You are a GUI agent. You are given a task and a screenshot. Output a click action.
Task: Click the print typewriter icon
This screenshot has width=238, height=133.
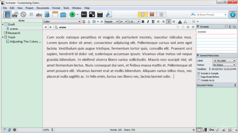[100, 14]
